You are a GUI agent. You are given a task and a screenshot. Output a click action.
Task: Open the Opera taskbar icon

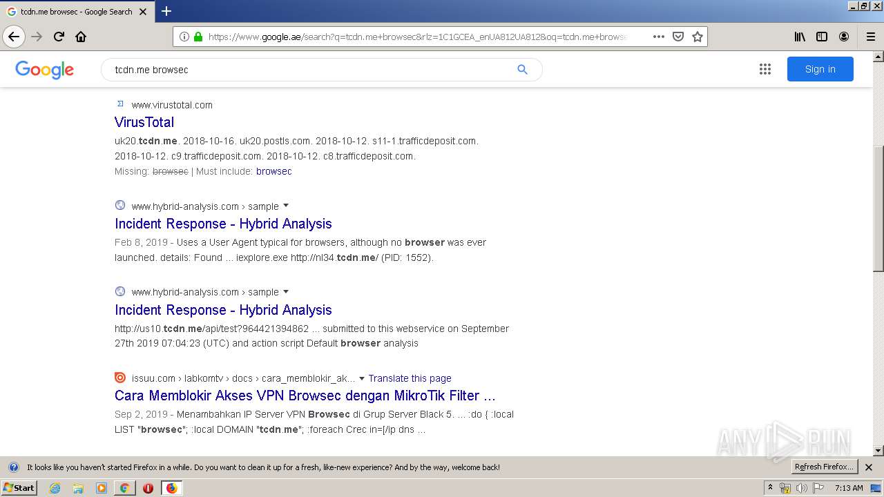[148, 488]
